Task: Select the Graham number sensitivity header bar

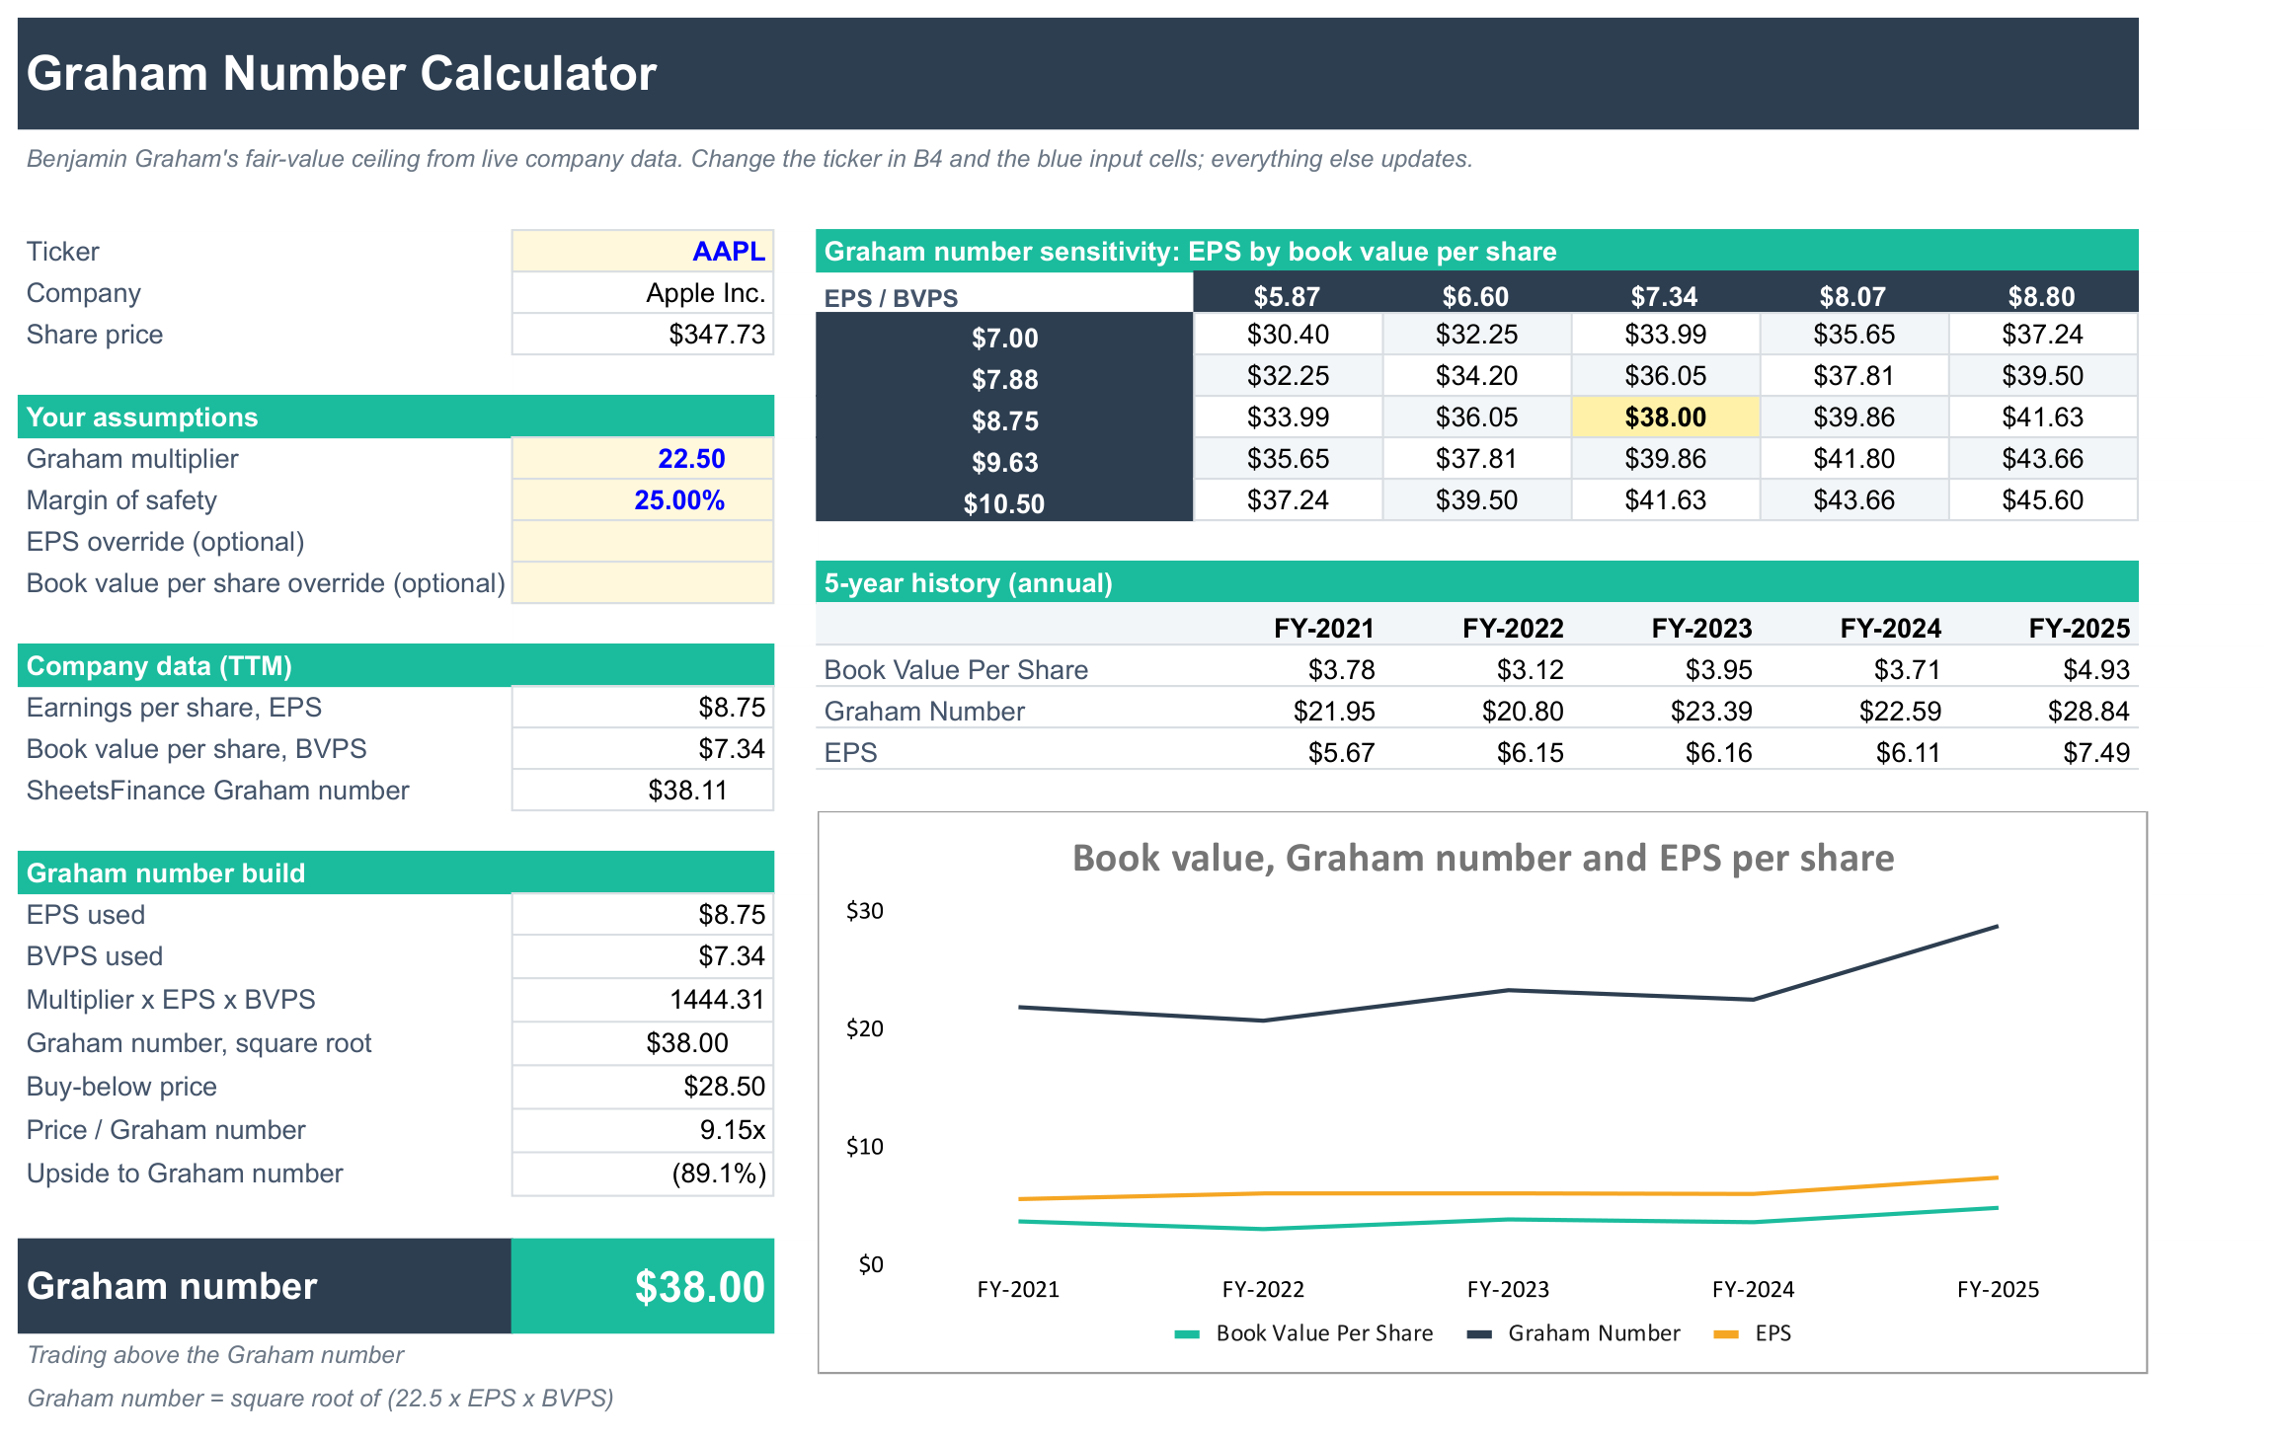Action: click(x=1477, y=251)
